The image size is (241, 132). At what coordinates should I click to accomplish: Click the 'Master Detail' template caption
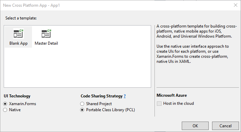[x=46, y=43]
